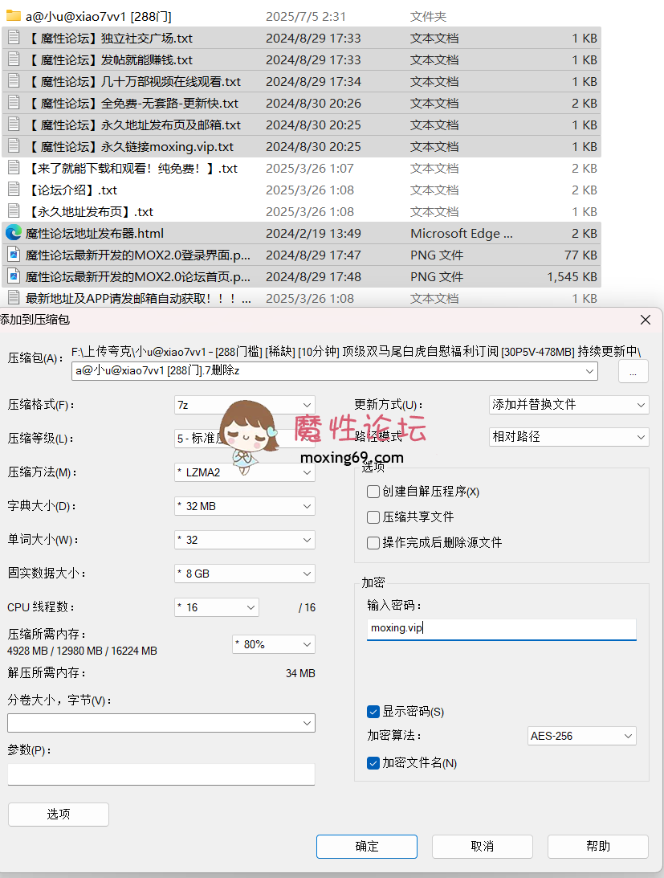Enable 创建自解压程序 checkbox
This screenshot has width=664, height=878.
373,492
